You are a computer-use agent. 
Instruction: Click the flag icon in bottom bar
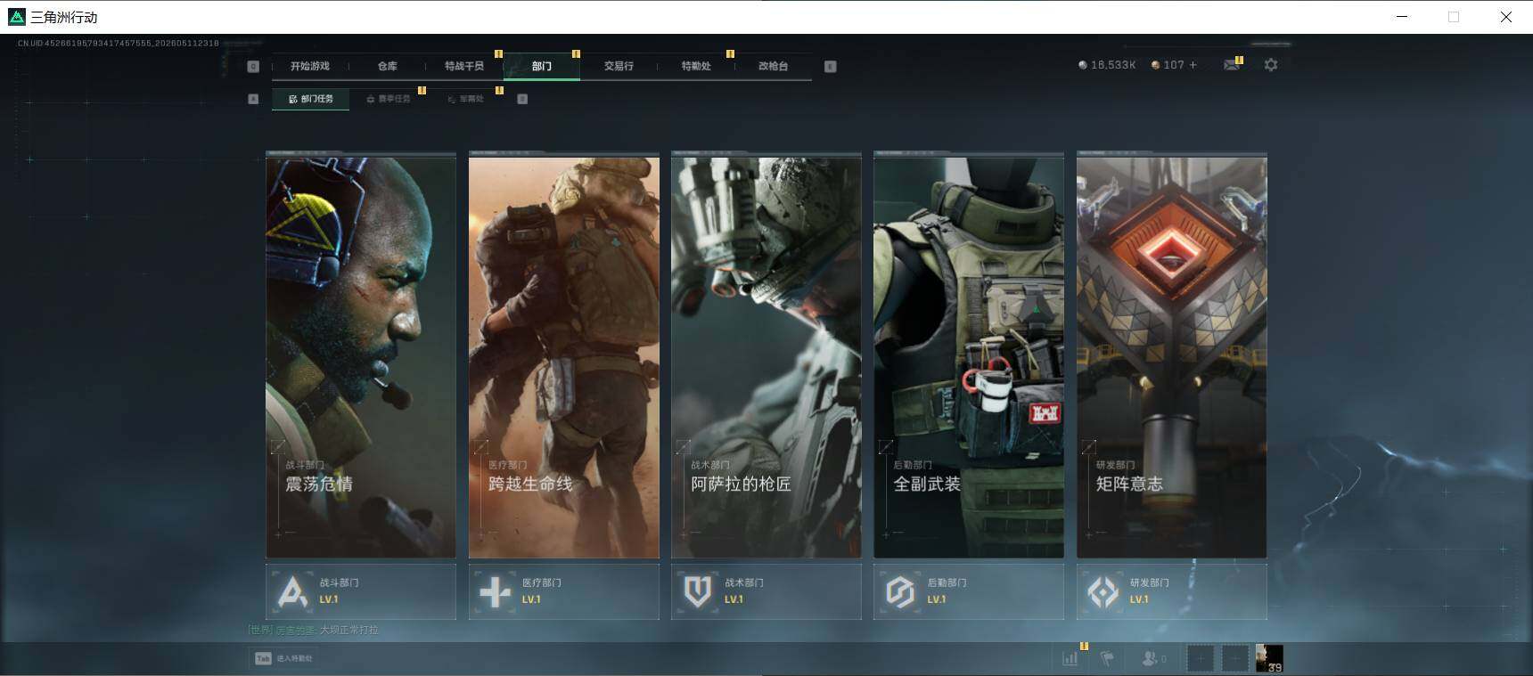(1107, 659)
